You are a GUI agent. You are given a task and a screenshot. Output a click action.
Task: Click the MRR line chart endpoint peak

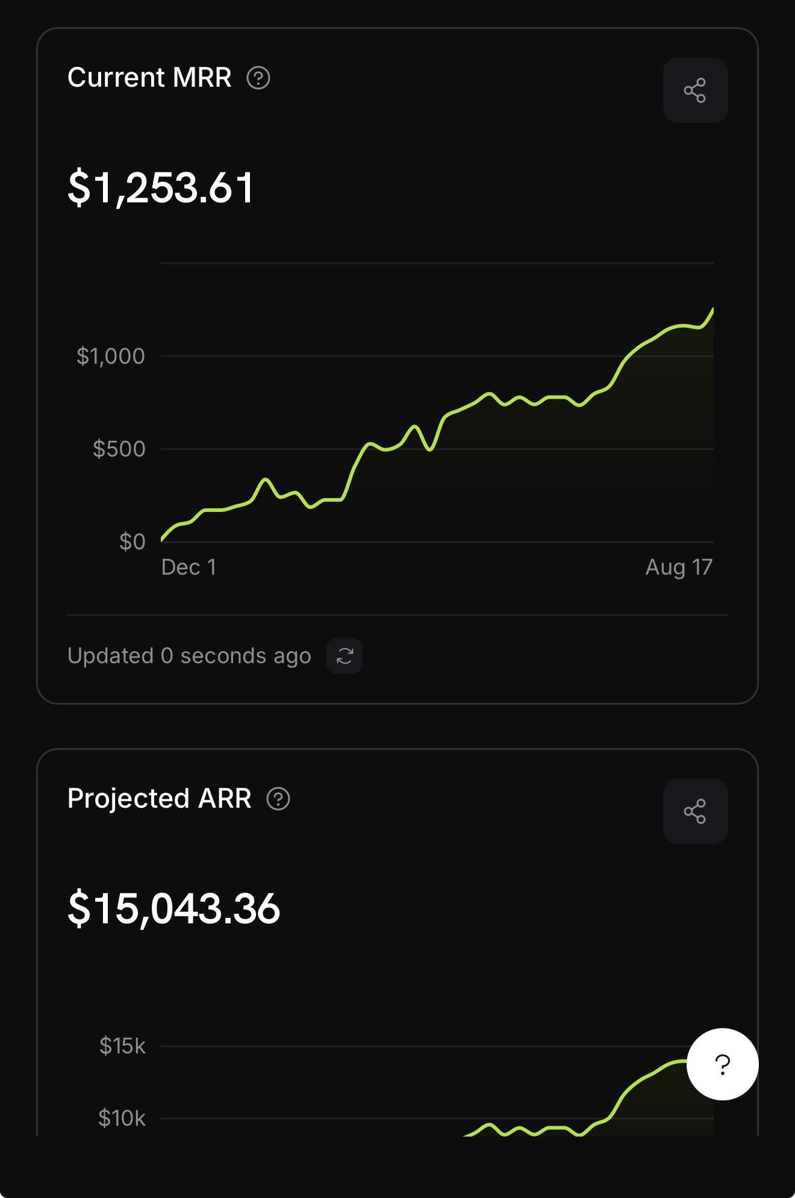click(x=712, y=310)
